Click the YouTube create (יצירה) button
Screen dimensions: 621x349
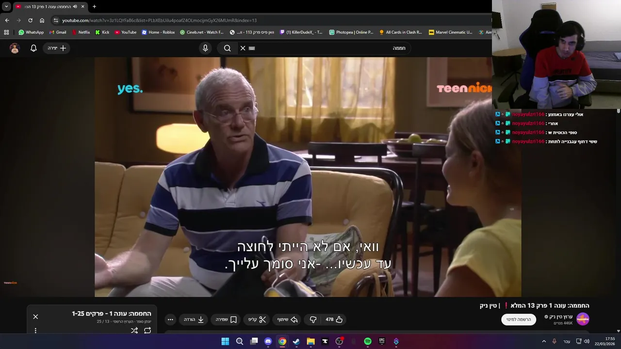pos(57,48)
